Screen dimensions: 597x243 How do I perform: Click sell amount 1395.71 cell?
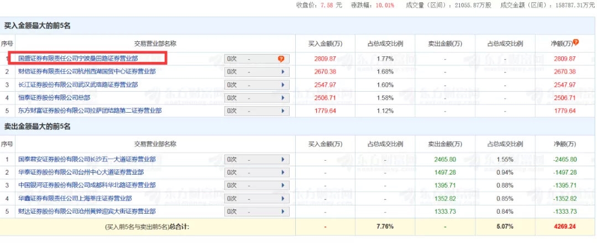point(445,185)
